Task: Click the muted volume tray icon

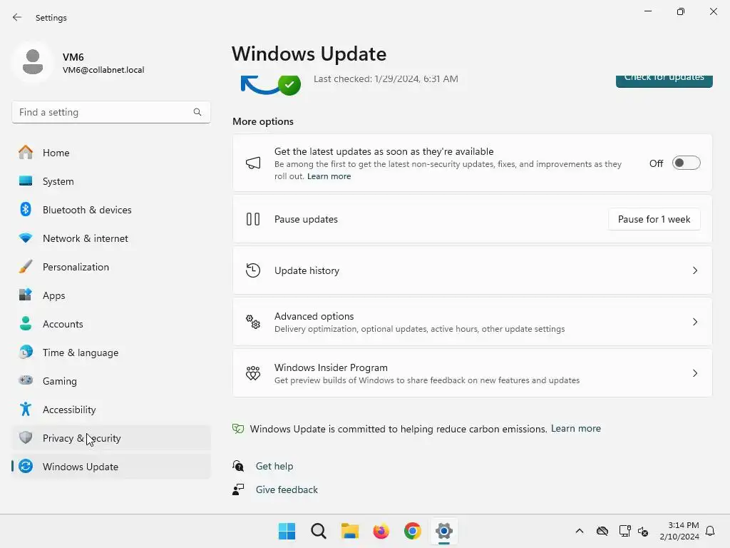Action: (643, 531)
